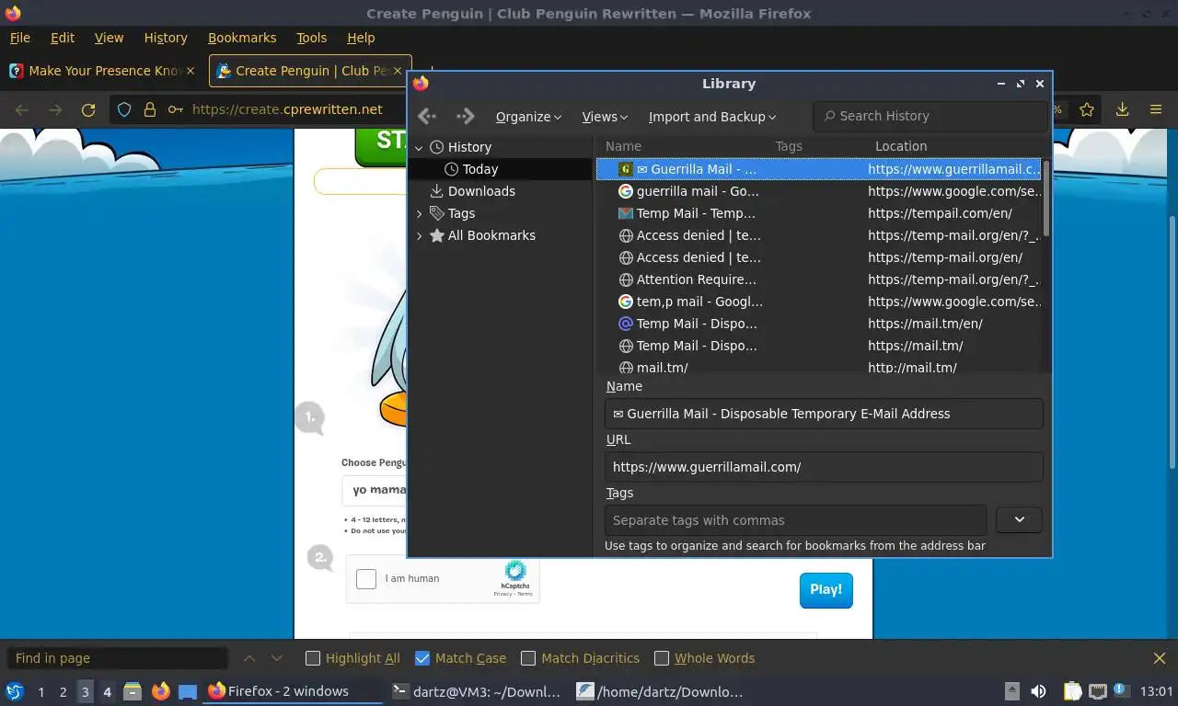Close the find bar
The width and height of the screenshot is (1178, 706).
(x=1160, y=658)
